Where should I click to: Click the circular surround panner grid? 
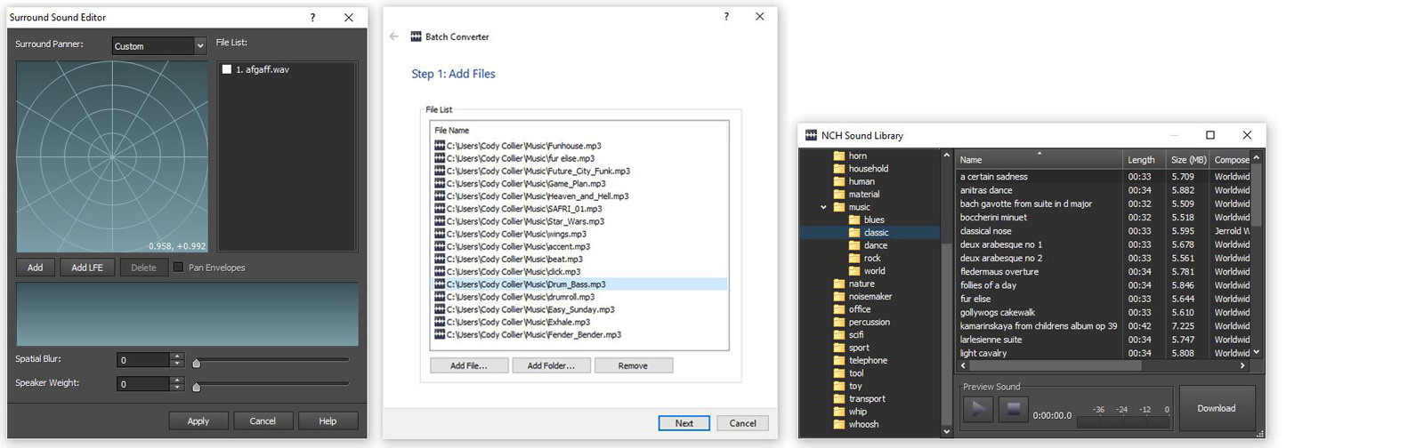tap(112, 157)
